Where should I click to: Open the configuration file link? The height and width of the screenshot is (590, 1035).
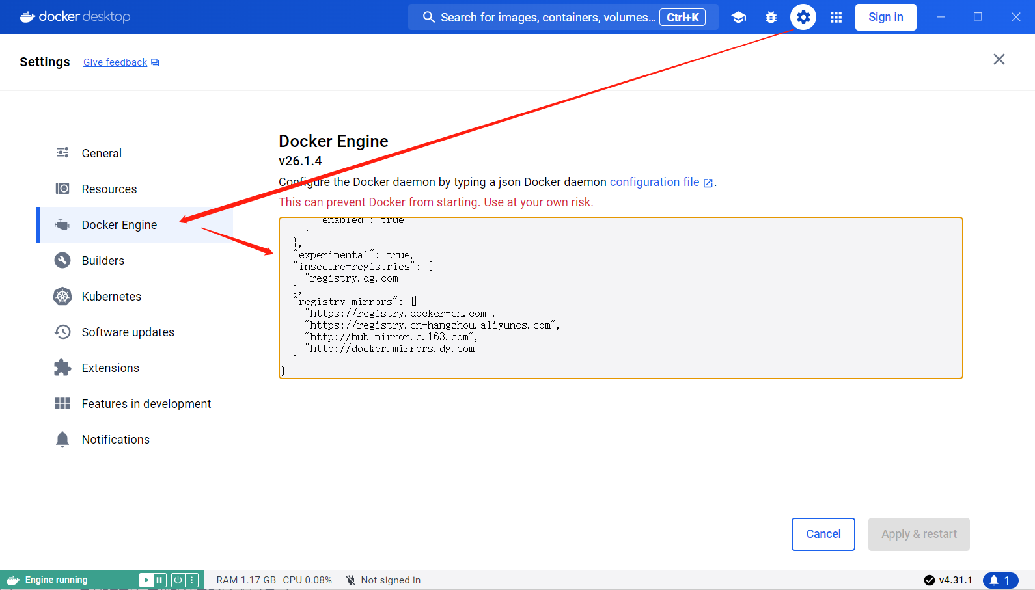(654, 182)
